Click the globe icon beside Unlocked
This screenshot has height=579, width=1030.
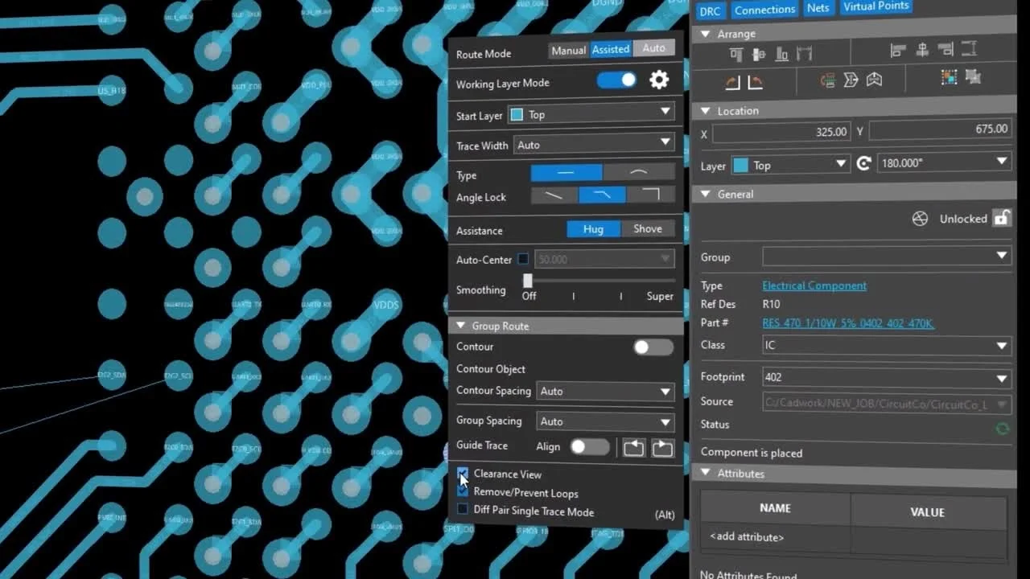tap(920, 219)
